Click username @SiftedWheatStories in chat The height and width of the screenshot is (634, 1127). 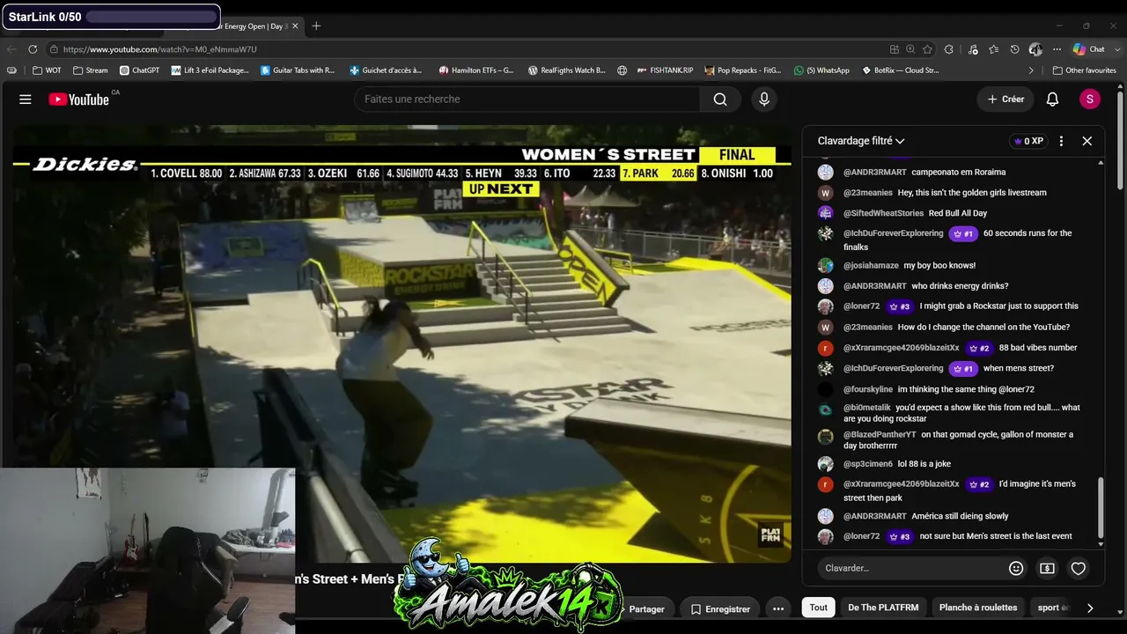[883, 213]
